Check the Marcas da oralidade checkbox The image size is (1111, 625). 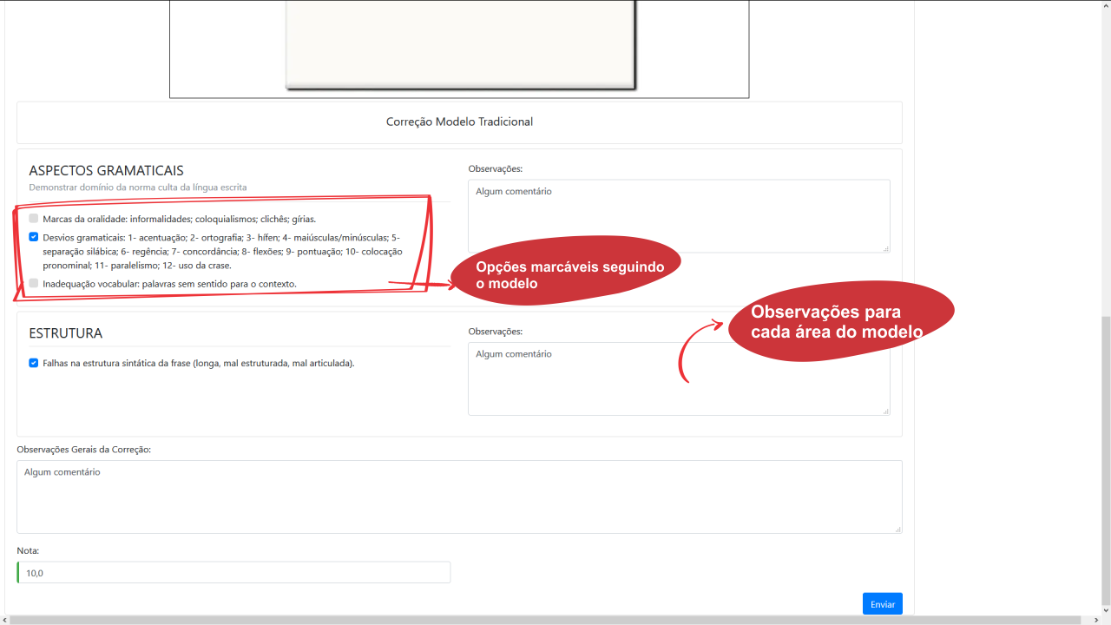[x=34, y=219]
